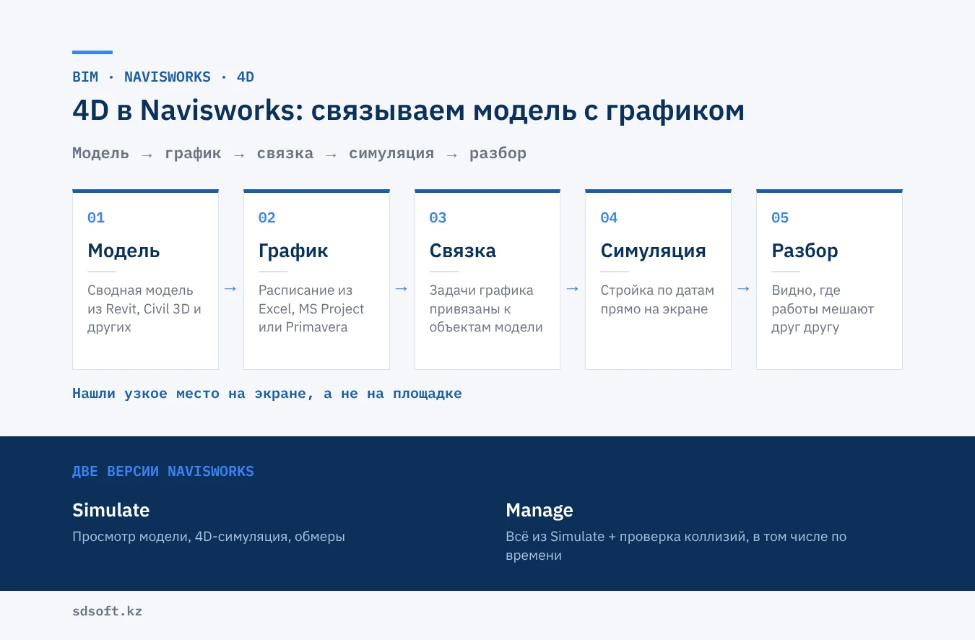
Task: Click the tagline starting "Нашли узкое место"
Action: 267,394
